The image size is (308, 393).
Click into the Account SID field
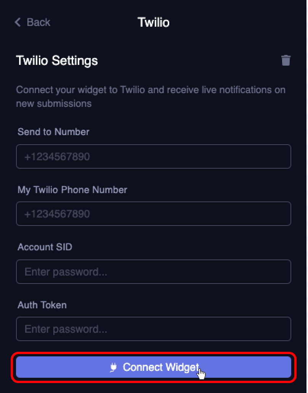tap(154, 272)
